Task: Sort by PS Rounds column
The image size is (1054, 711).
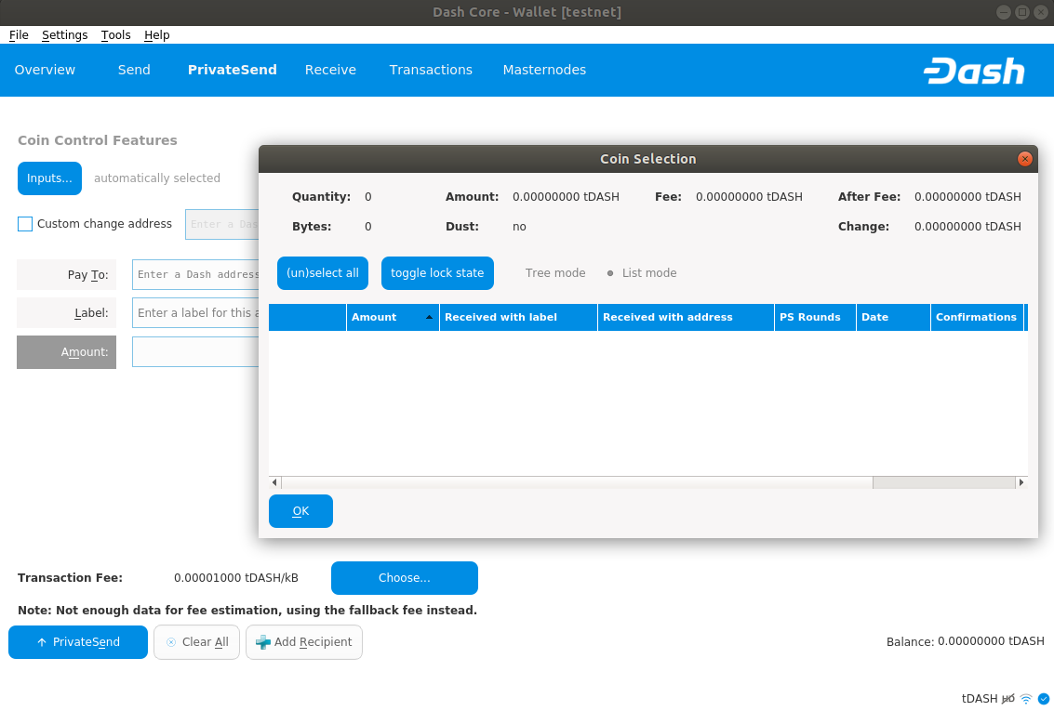Action: 815,317
